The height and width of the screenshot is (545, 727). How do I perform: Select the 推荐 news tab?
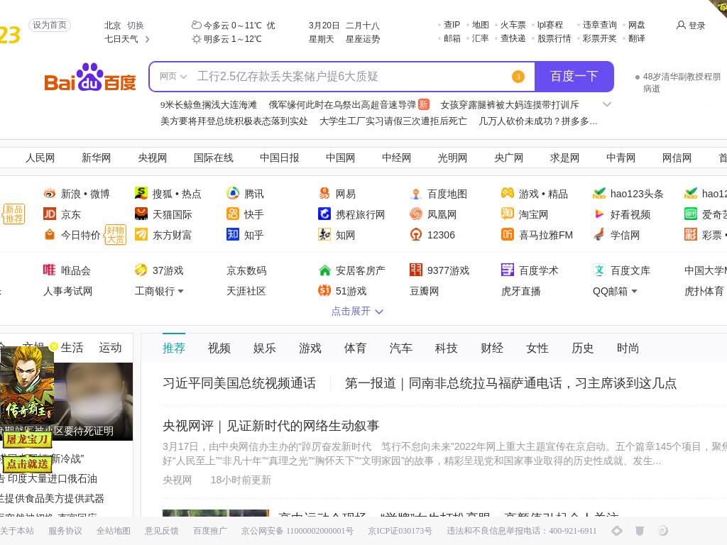[x=173, y=348]
